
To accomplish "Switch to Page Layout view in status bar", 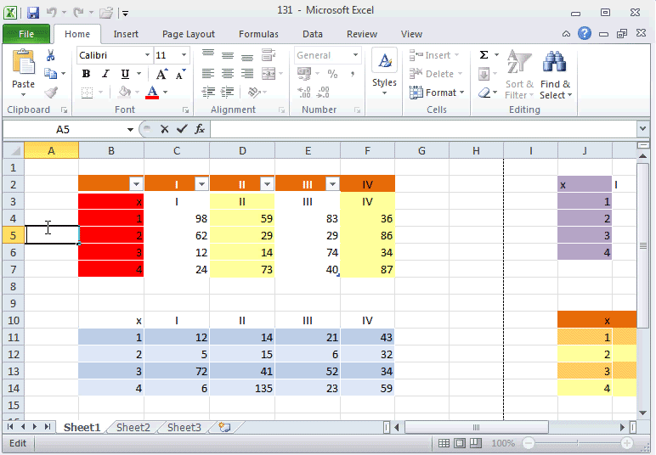I will [460, 444].
